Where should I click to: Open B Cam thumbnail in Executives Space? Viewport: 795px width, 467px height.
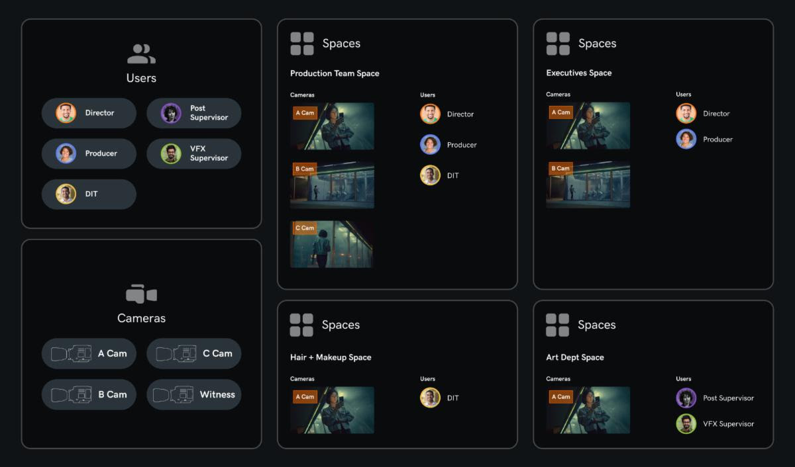pyautogui.click(x=588, y=185)
